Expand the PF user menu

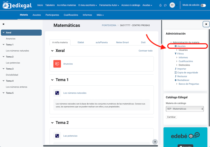pos(174,5)
